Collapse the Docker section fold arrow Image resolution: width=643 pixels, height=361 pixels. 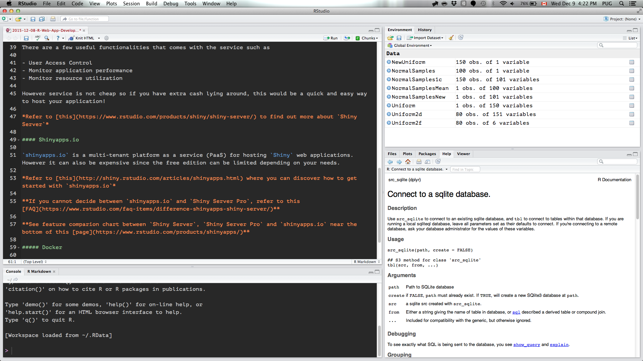point(18,248)
